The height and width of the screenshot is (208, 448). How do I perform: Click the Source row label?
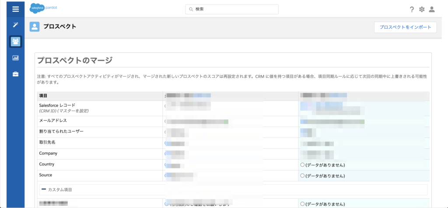(x=45, y=175)
